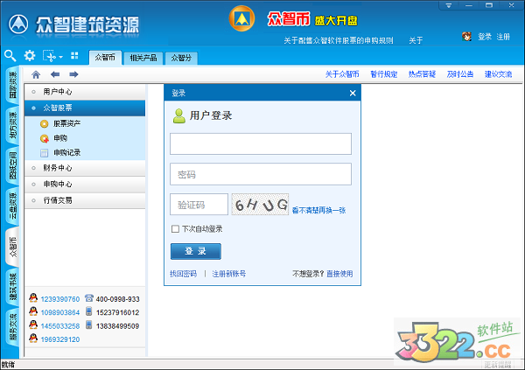525x370 pixels.
Task: Click the username input field
Action: pyautogui.click(x=261, y=144)
